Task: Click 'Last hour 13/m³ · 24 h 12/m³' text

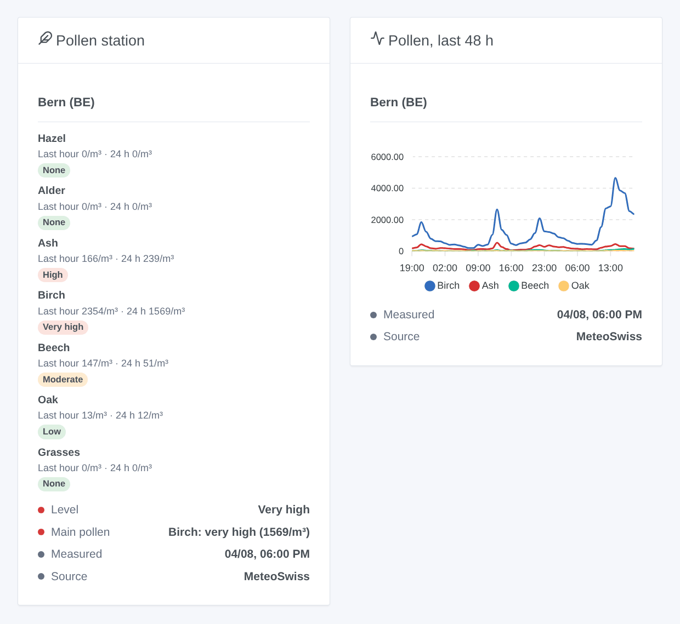Action: [x=100, y=415]
